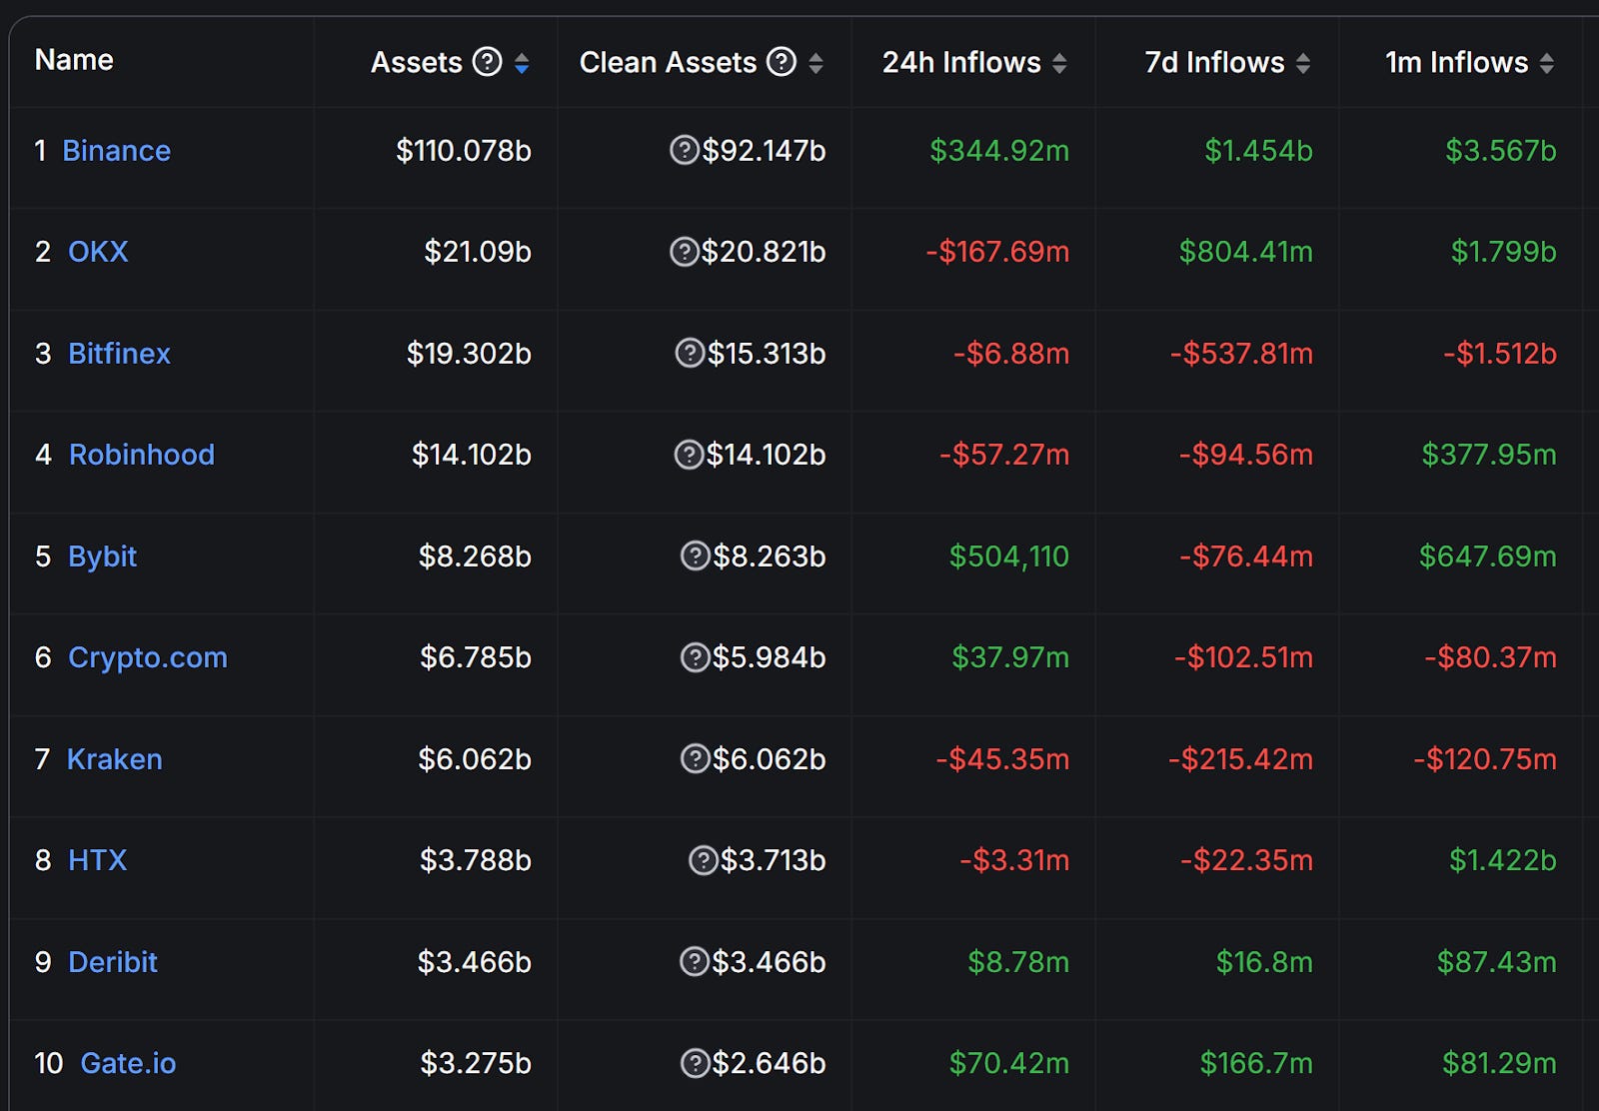Click Bitfinex 7d inflow -$537.81m
The width and height of the screenshot is (1599, 1111).
pyautogui.click(x=1241, y=354)
